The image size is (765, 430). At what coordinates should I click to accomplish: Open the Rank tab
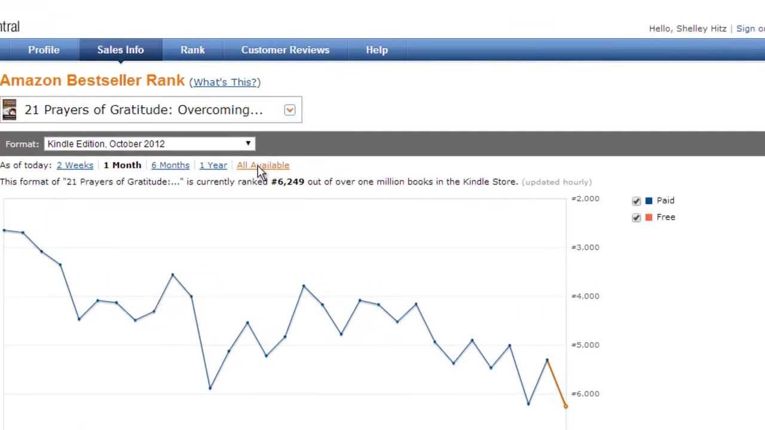click(x=192, y=50)
